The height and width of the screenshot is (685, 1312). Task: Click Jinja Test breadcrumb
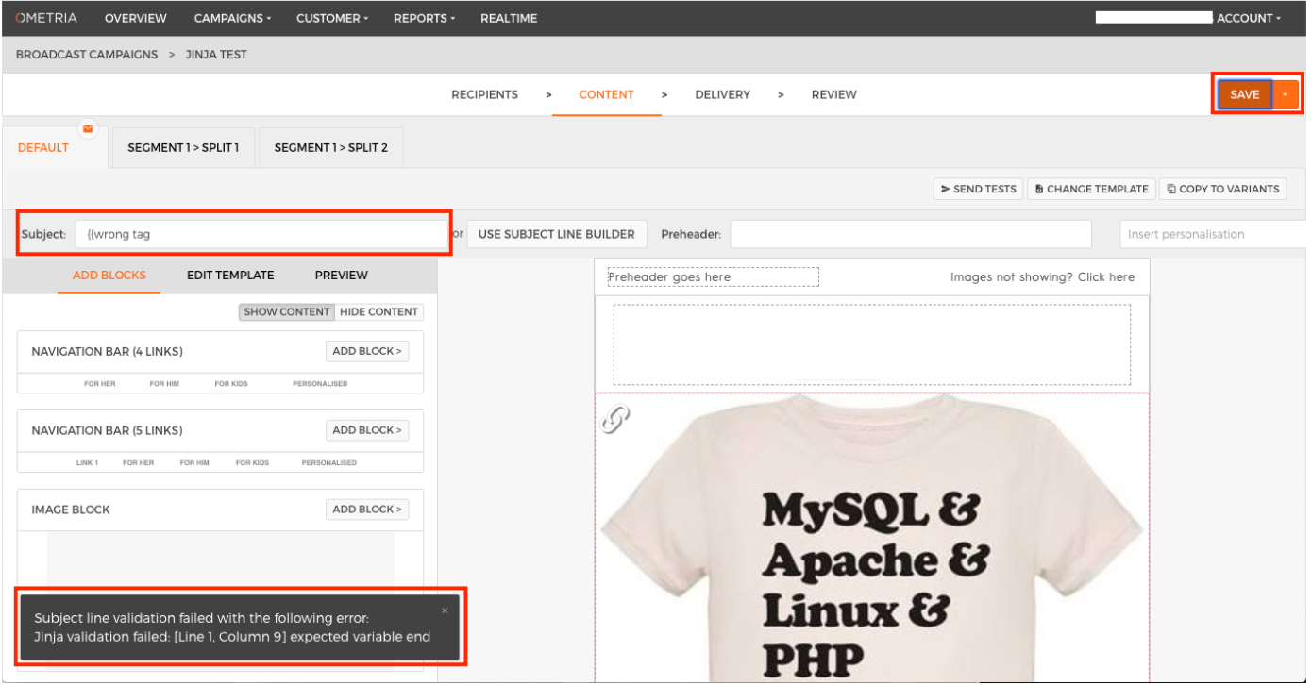click(x=216, y=55)
